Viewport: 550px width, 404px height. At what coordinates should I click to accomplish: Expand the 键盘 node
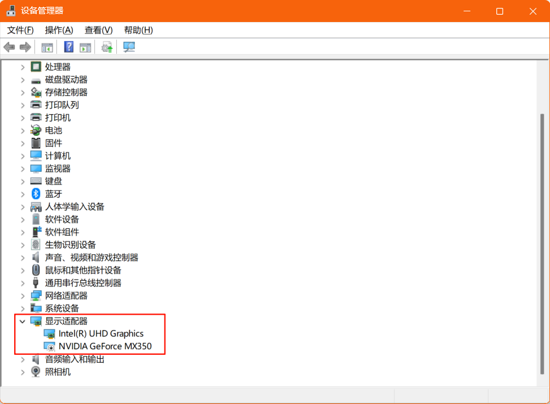23,181
